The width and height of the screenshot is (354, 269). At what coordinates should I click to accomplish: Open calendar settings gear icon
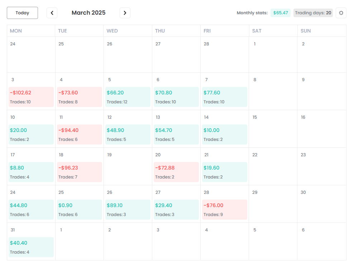click(x=341, y=13)
